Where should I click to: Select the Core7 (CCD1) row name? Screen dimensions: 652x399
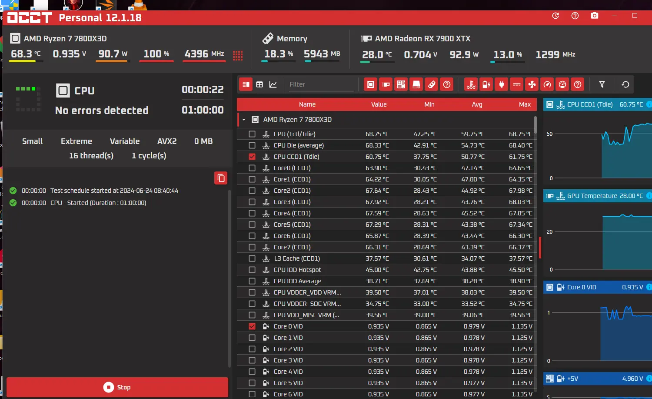coord(292,247)
